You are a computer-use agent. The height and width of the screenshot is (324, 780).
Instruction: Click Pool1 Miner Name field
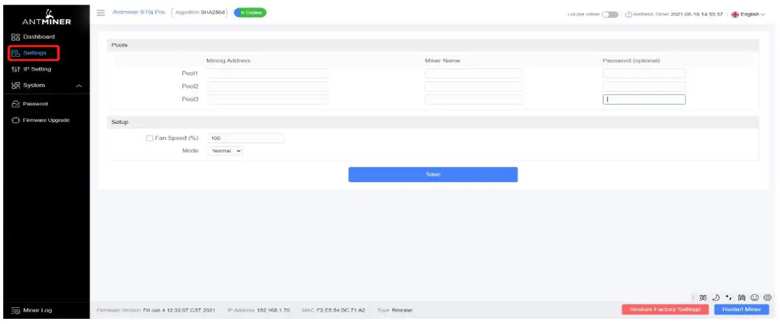[x=474, y=74]
